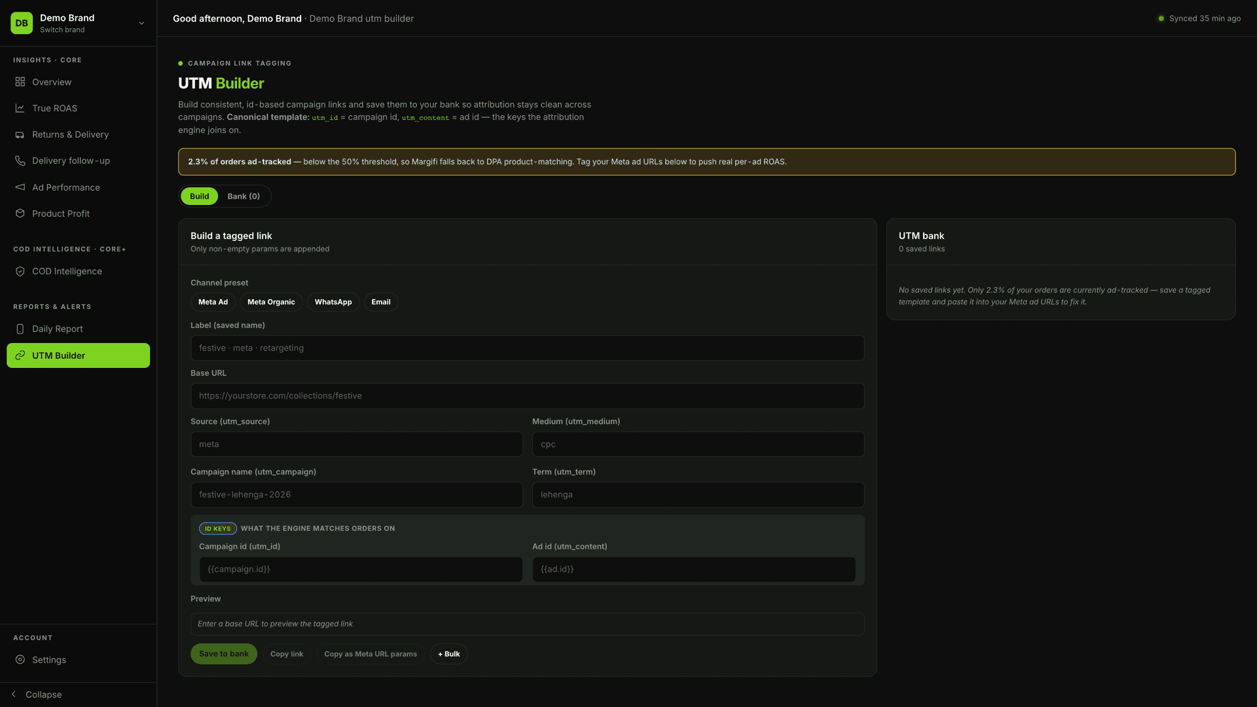The width and height of the screenshot is (1257, 707).
Task: Select UTM Builder in sidebar
Action: [78, 355]
